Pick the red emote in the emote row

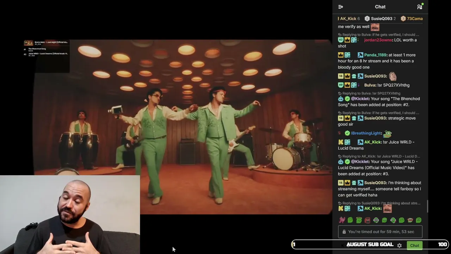coord(367,220)
